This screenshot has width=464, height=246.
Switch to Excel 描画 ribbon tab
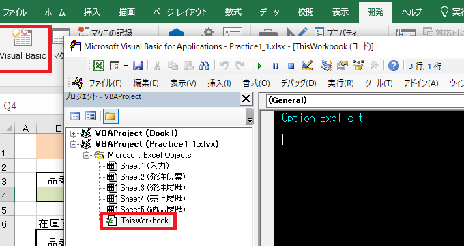[x=127, y=12]
